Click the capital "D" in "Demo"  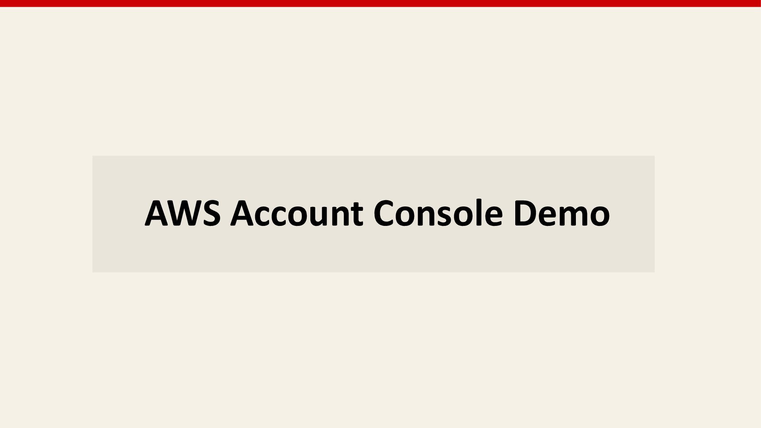526,213
